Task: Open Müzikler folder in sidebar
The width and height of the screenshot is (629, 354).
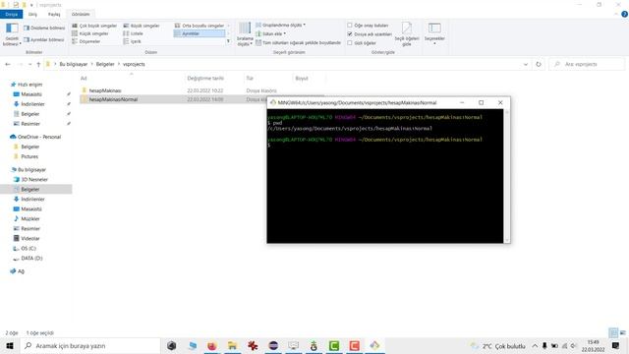Action: tap(30, 218)
